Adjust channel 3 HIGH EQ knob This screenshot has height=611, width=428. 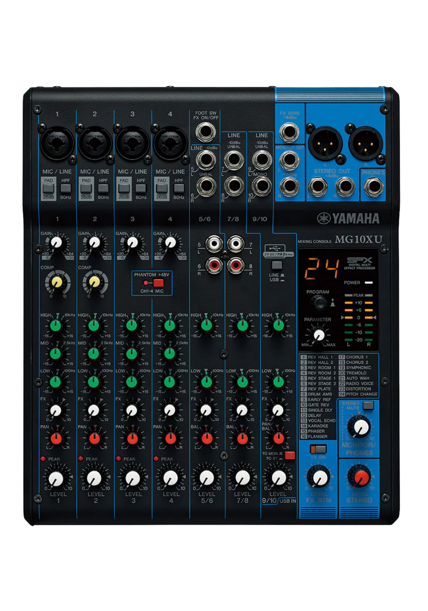(x=132, y=326)
